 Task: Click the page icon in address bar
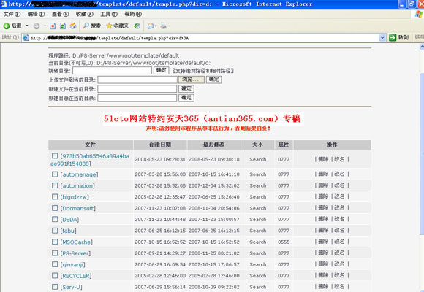tap(26, 38)
